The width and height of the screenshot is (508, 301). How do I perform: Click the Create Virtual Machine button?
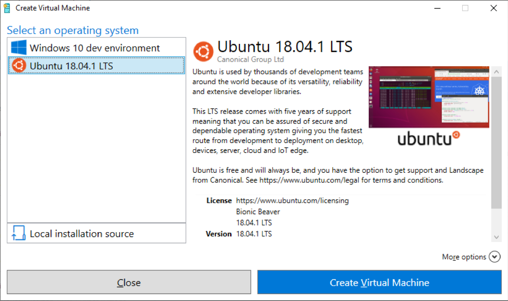[379, 282]
